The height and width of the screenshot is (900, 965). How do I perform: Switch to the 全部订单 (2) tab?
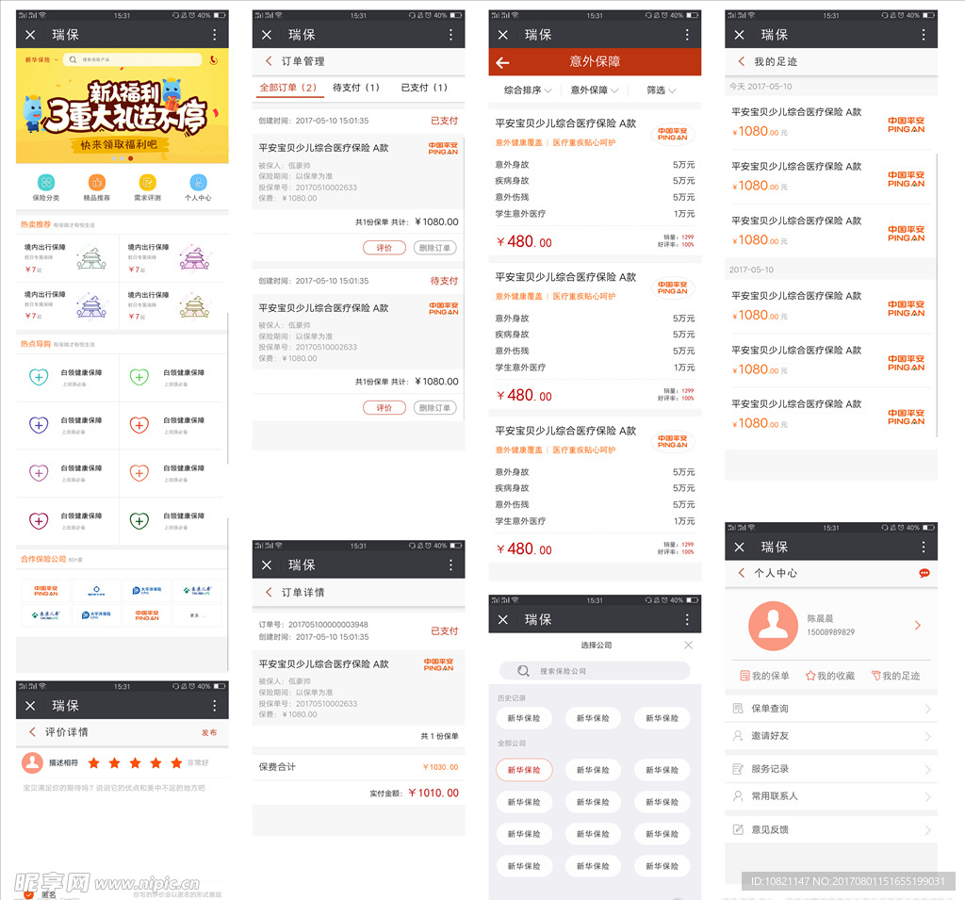coord(288,88)
